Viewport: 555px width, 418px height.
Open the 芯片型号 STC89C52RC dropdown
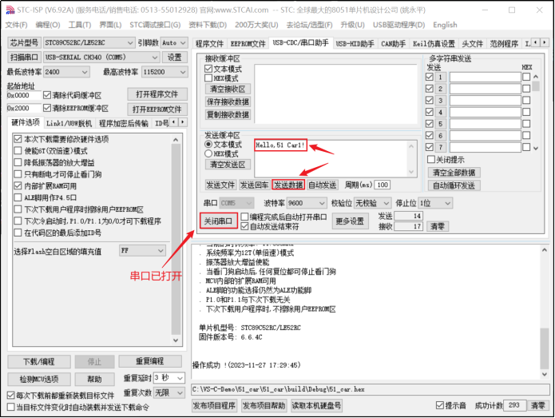point(89,42)
